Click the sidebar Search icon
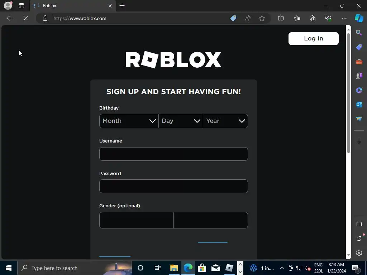This screenshot has width=367, height=275. (359, 33)
